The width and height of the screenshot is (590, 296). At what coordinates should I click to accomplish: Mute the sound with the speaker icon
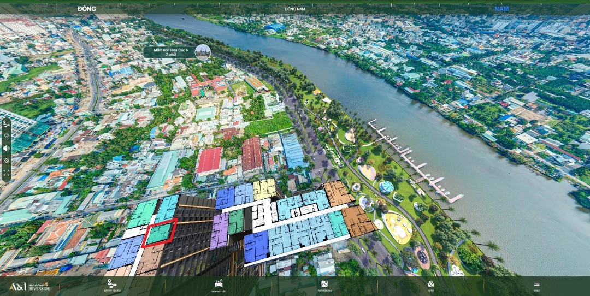click(x=7, y=148)
